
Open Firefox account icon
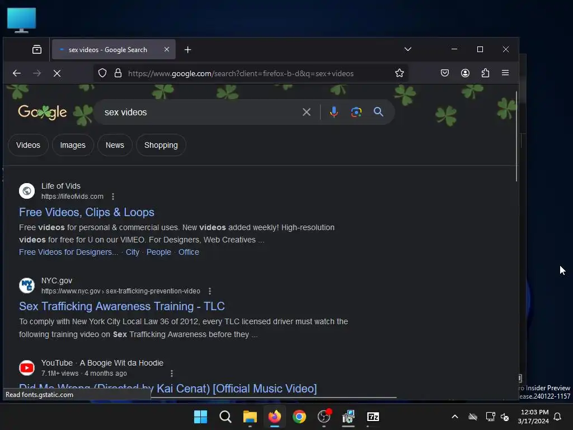[465, 73]
